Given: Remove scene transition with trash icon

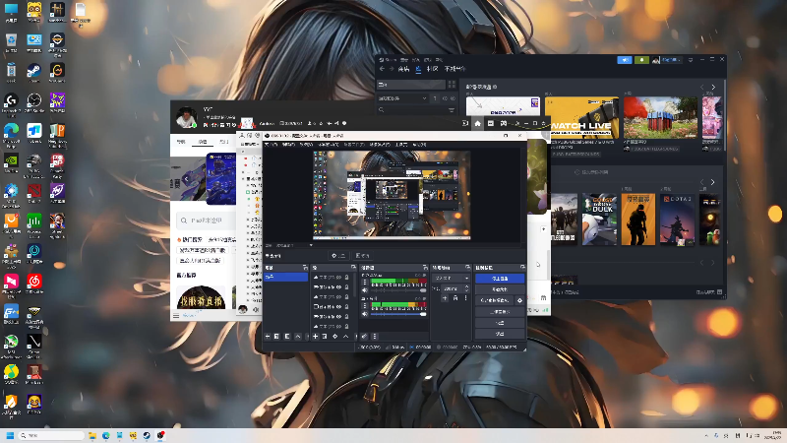Looking at the screenshot, I should coord(455,298).
